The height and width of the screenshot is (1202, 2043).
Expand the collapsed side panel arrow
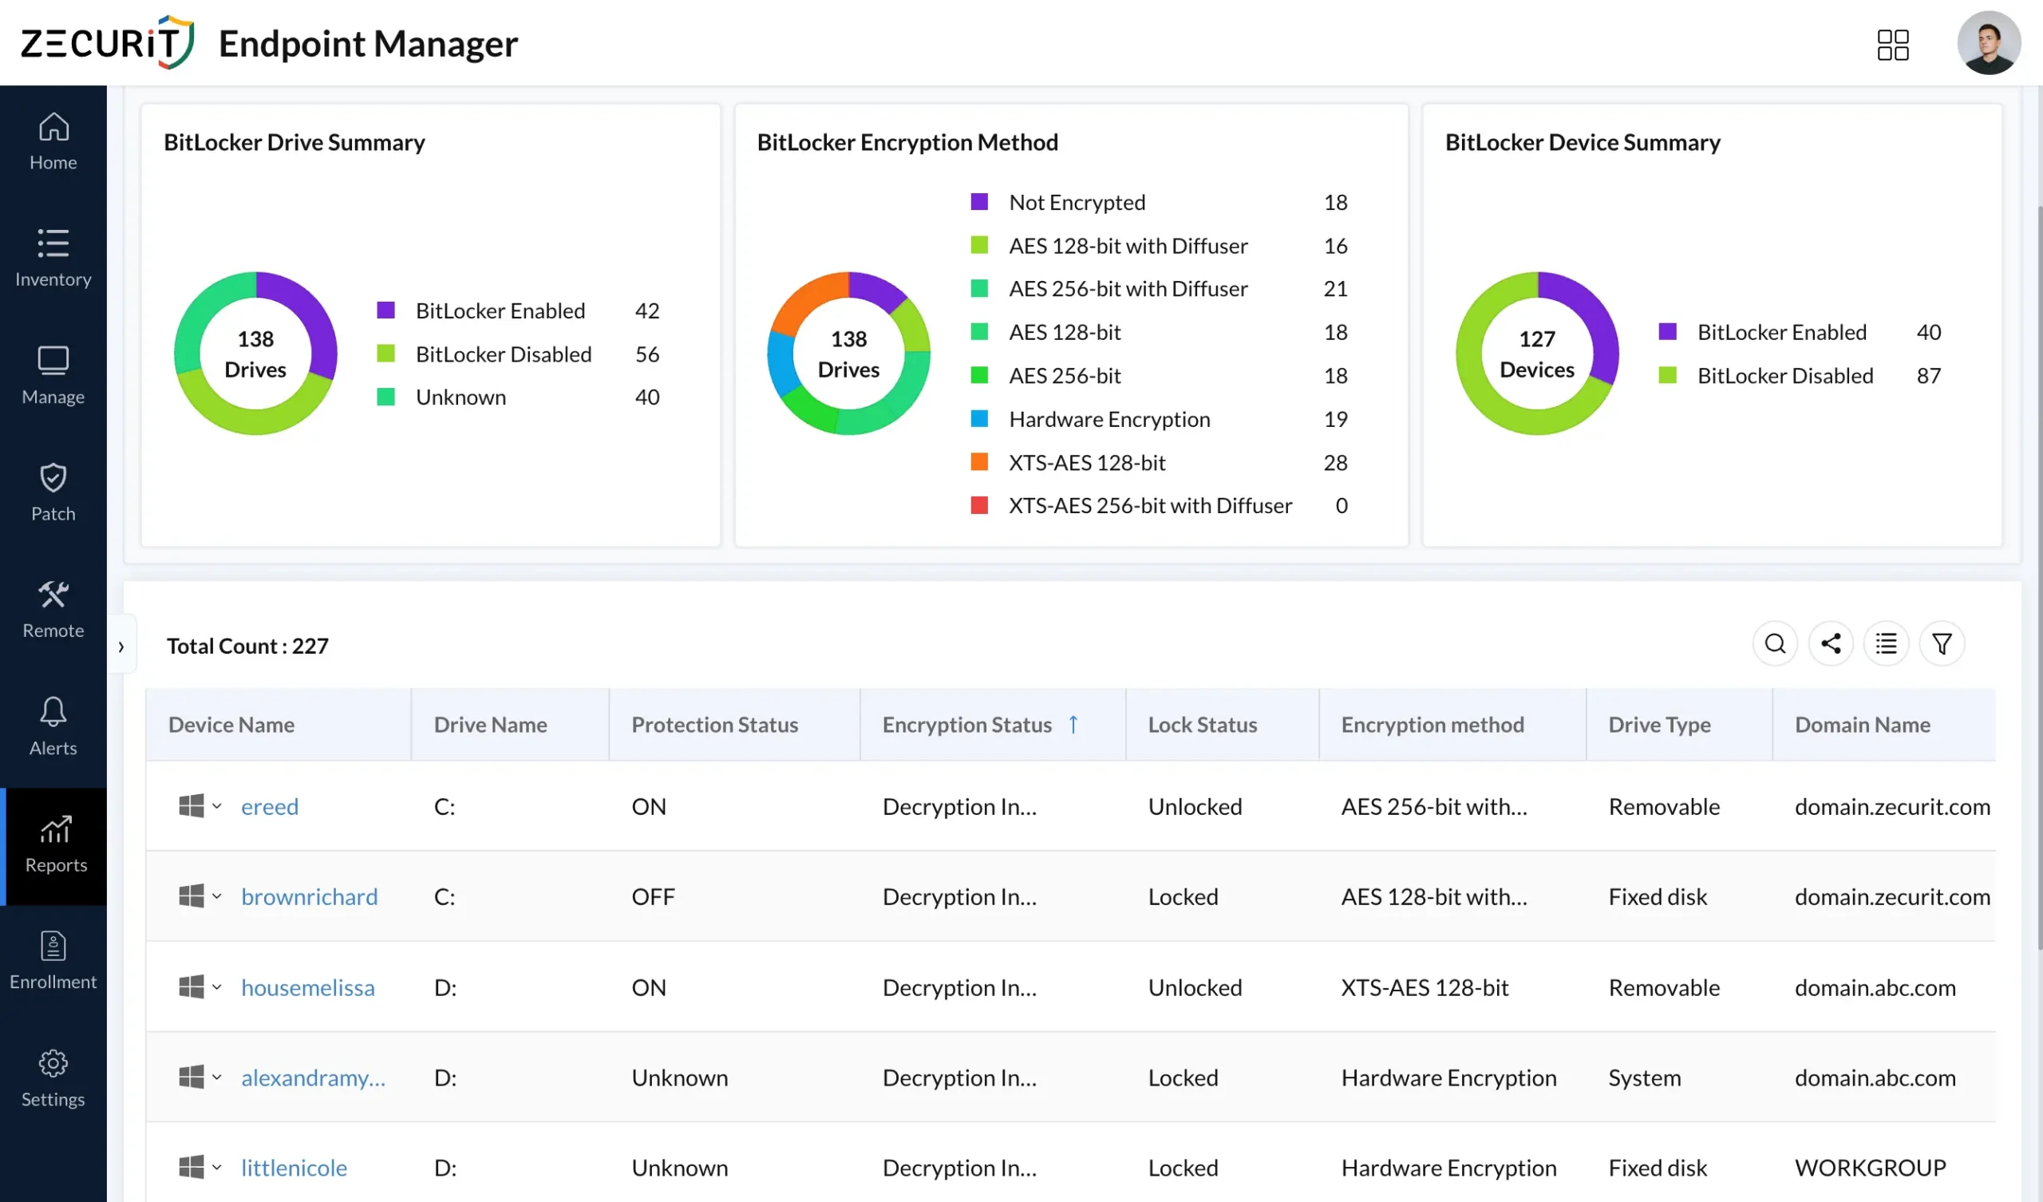point(121,646)
